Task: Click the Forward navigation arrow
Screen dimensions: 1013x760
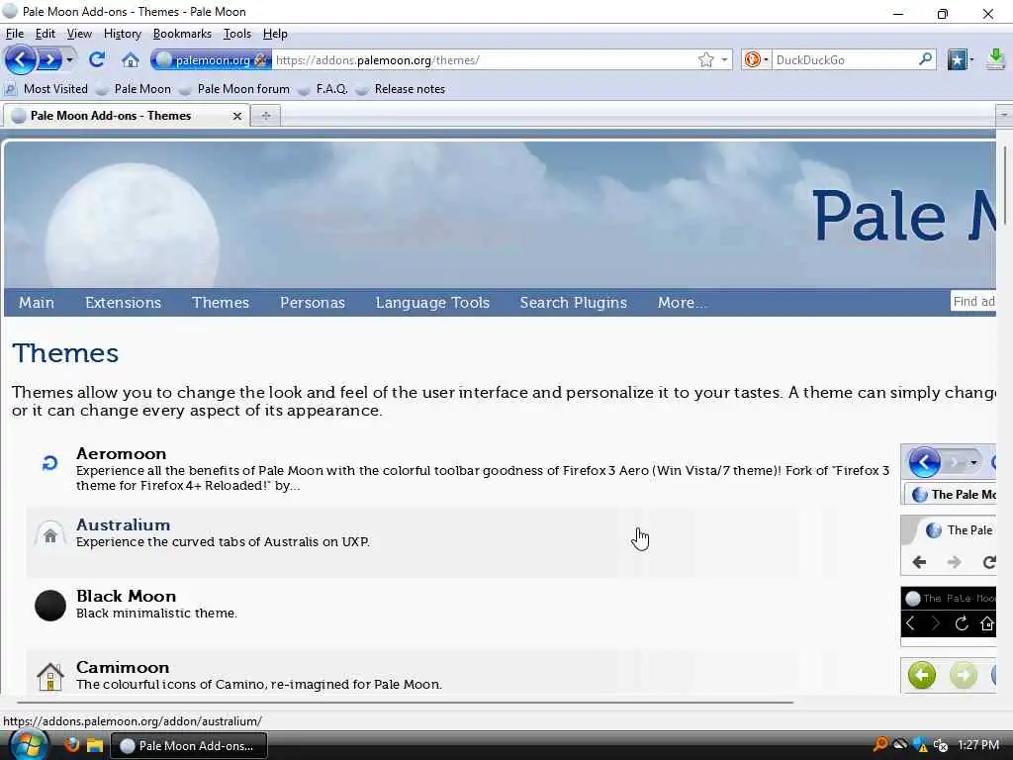Action: [49, 60]
